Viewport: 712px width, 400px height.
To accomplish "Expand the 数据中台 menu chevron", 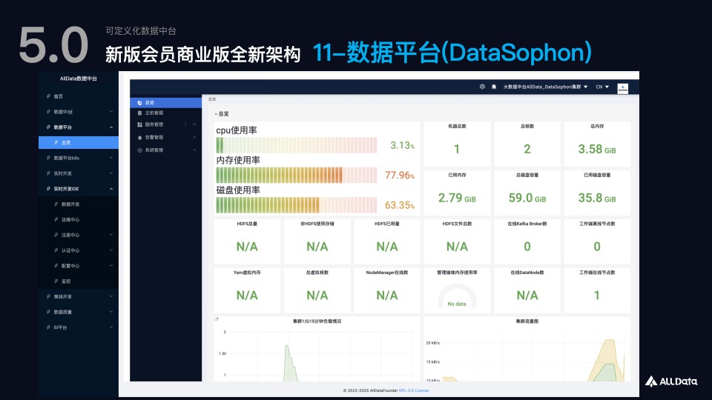I will (111, 112).
